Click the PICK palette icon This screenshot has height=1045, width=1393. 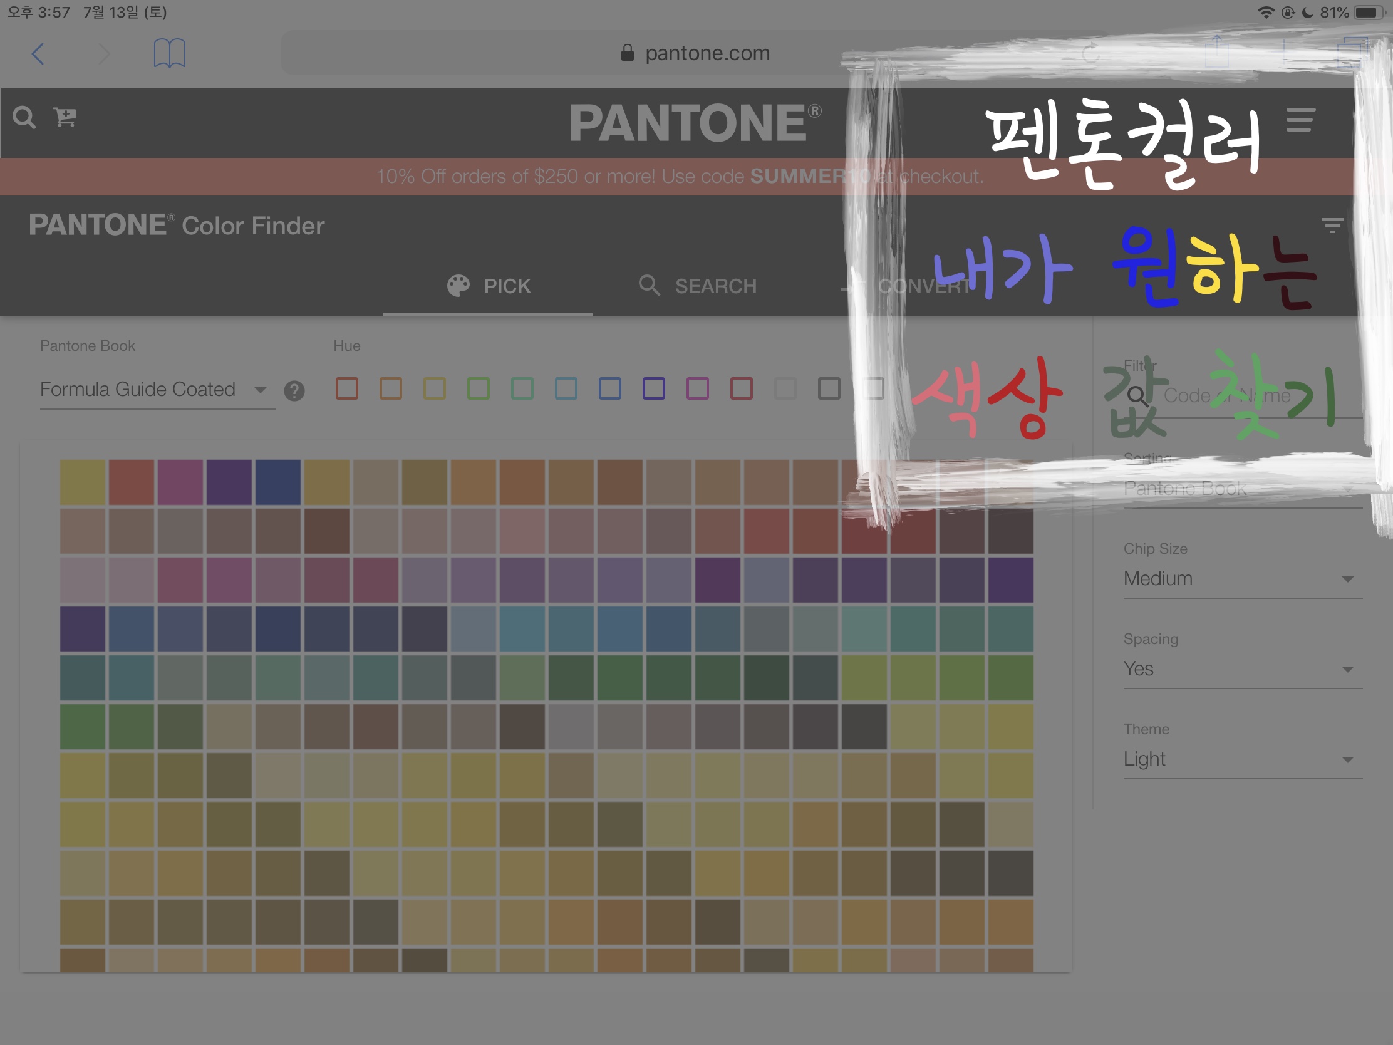458,286
